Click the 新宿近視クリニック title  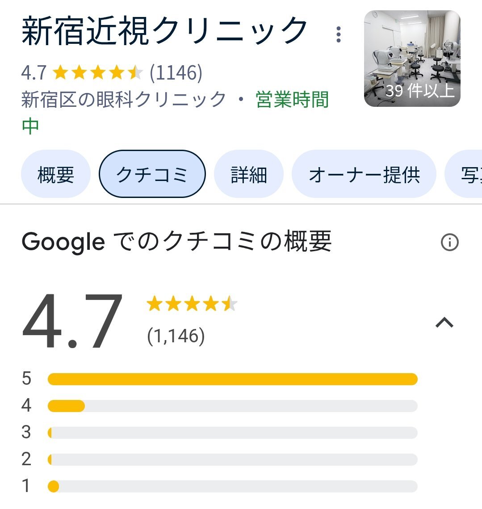click(x=164, y=31)
